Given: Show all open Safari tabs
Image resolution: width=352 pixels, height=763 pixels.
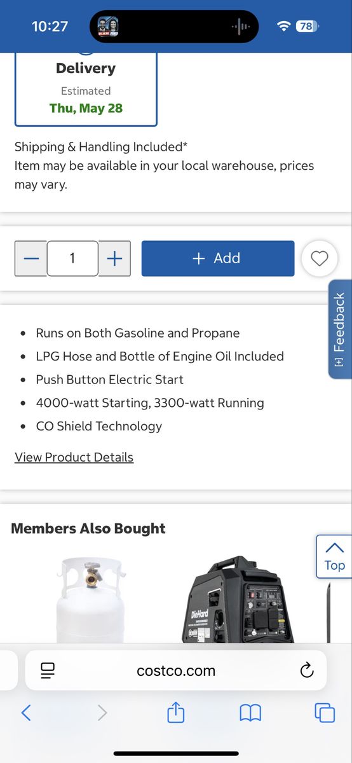Looking at the screenshot, I should [x=325, y=713].
